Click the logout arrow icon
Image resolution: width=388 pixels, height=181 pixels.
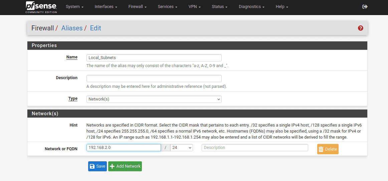coord(365,7)
